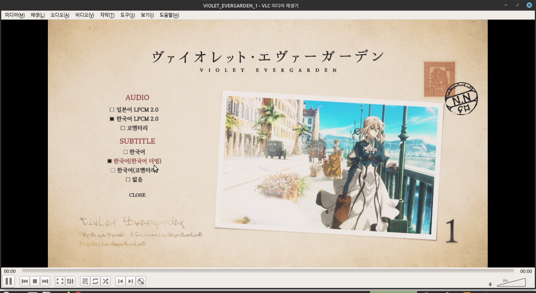Image resolution: width=536 pixels, height=293 pixels.
Task: Open the 도구(S) menu
Action: pos(128,15)
